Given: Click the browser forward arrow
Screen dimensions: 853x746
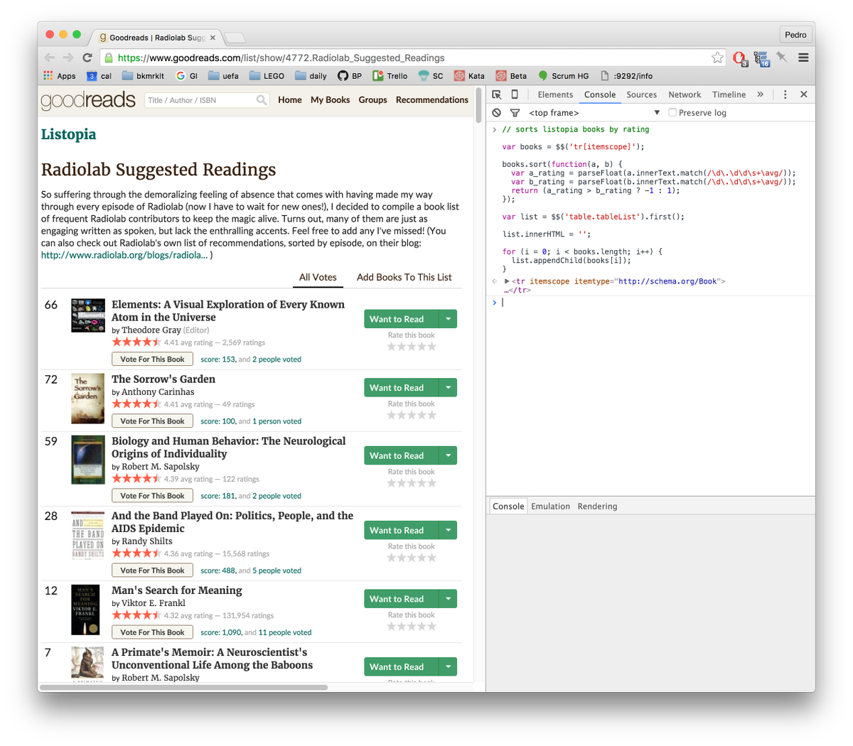Looking at the screenshot, I should pyautogui.click(x=68, y=58).
